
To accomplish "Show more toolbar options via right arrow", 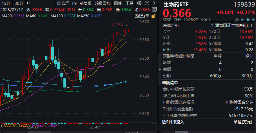I will (x=154, y=3).
